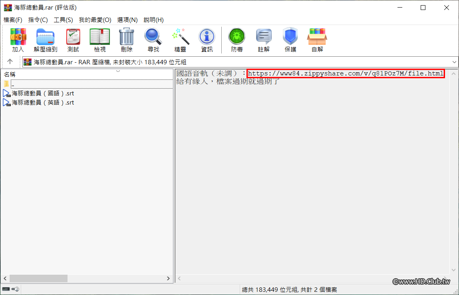459x295 pixels.
Task: Open the 我的最愛(O) menu
Action: [95, 20]
